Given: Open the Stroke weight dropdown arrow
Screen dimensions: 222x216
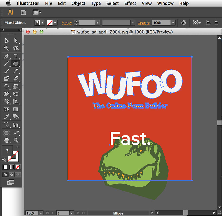Looking at the screenshot, I should tap(97, 23).
